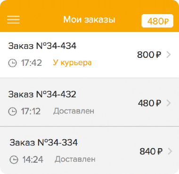Click the clock icon beside 17:42
The height and width of the screenshot is (174, 179).
point(12,63)
